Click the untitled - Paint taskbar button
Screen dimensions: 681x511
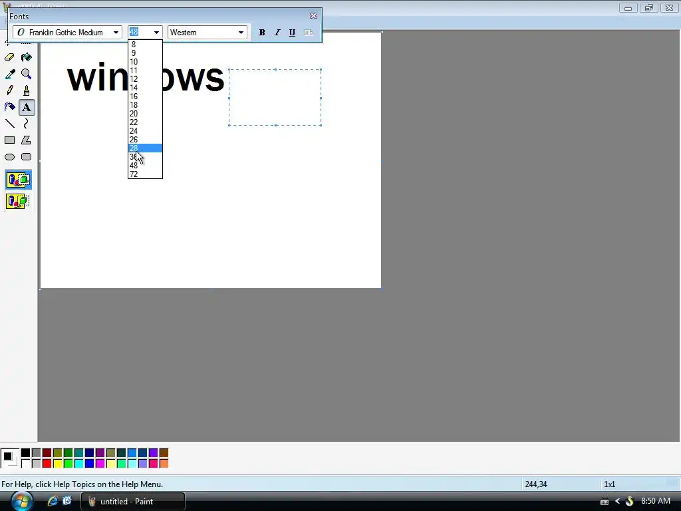(x=133, y=502)
